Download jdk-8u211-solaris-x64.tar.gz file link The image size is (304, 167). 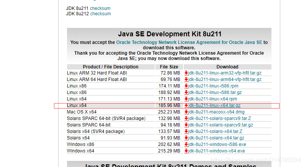216,138
